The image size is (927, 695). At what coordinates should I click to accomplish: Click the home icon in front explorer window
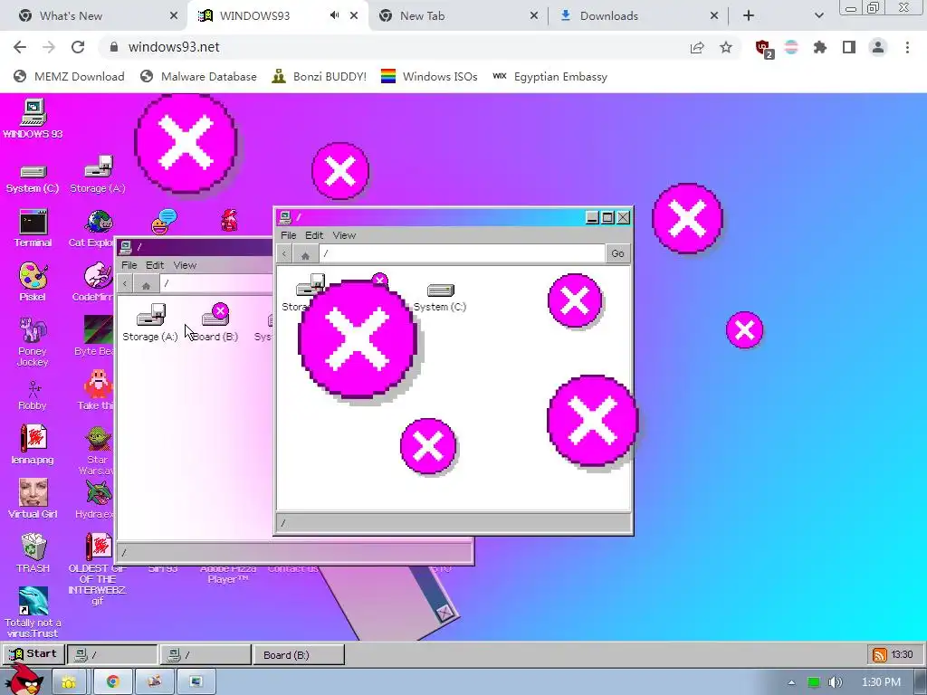click(305, 254)
